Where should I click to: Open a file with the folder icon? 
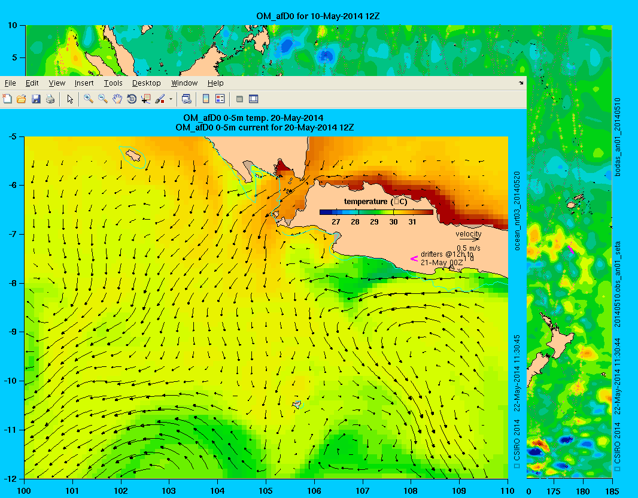[x=22, y=99]
